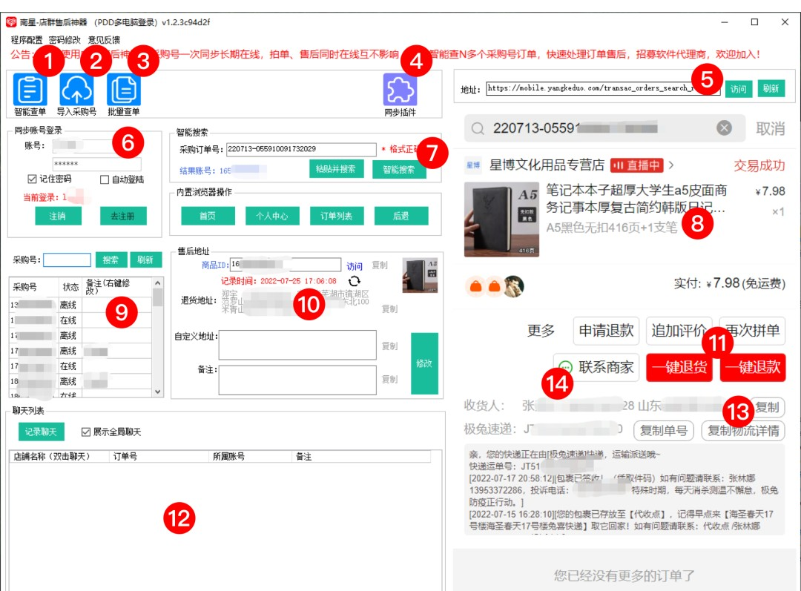Open the 同步插件 puzzle icon

[x=400, y=90]
